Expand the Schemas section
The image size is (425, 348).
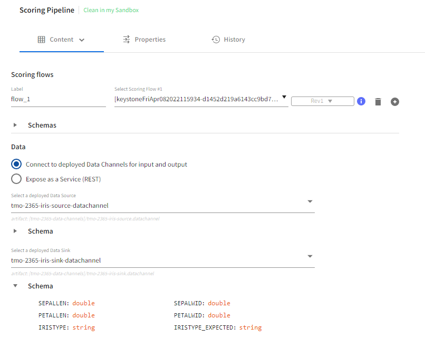15,125
